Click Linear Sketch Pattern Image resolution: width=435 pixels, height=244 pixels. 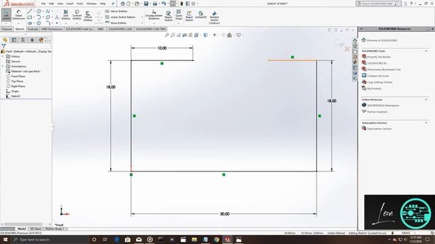pyautogui.click(x=120, y=17)
